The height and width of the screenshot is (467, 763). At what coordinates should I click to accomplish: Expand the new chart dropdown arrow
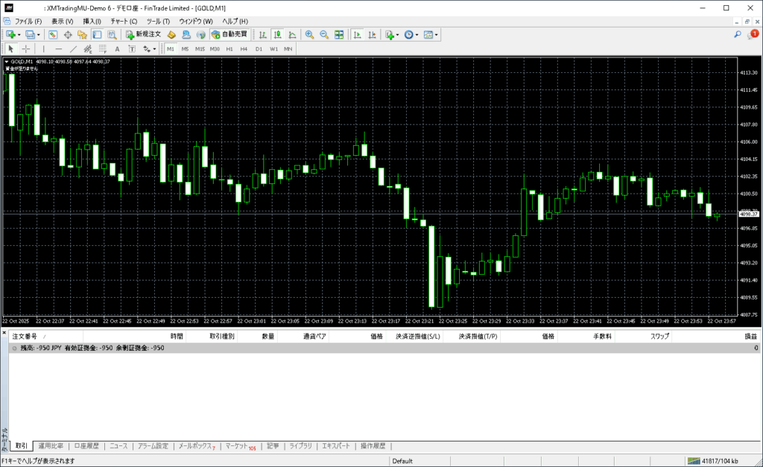pyautogui.click(x=21, y=34)
